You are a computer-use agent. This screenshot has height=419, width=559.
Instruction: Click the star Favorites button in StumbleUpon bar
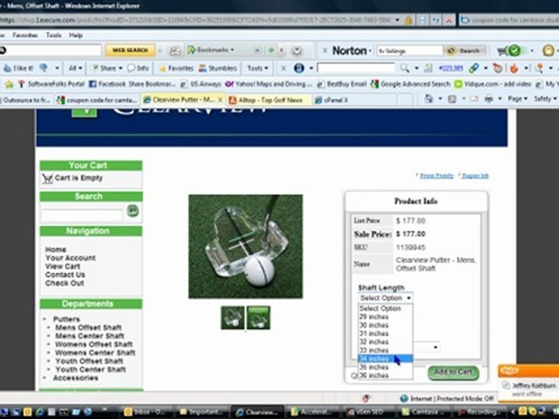click(176, 68)
